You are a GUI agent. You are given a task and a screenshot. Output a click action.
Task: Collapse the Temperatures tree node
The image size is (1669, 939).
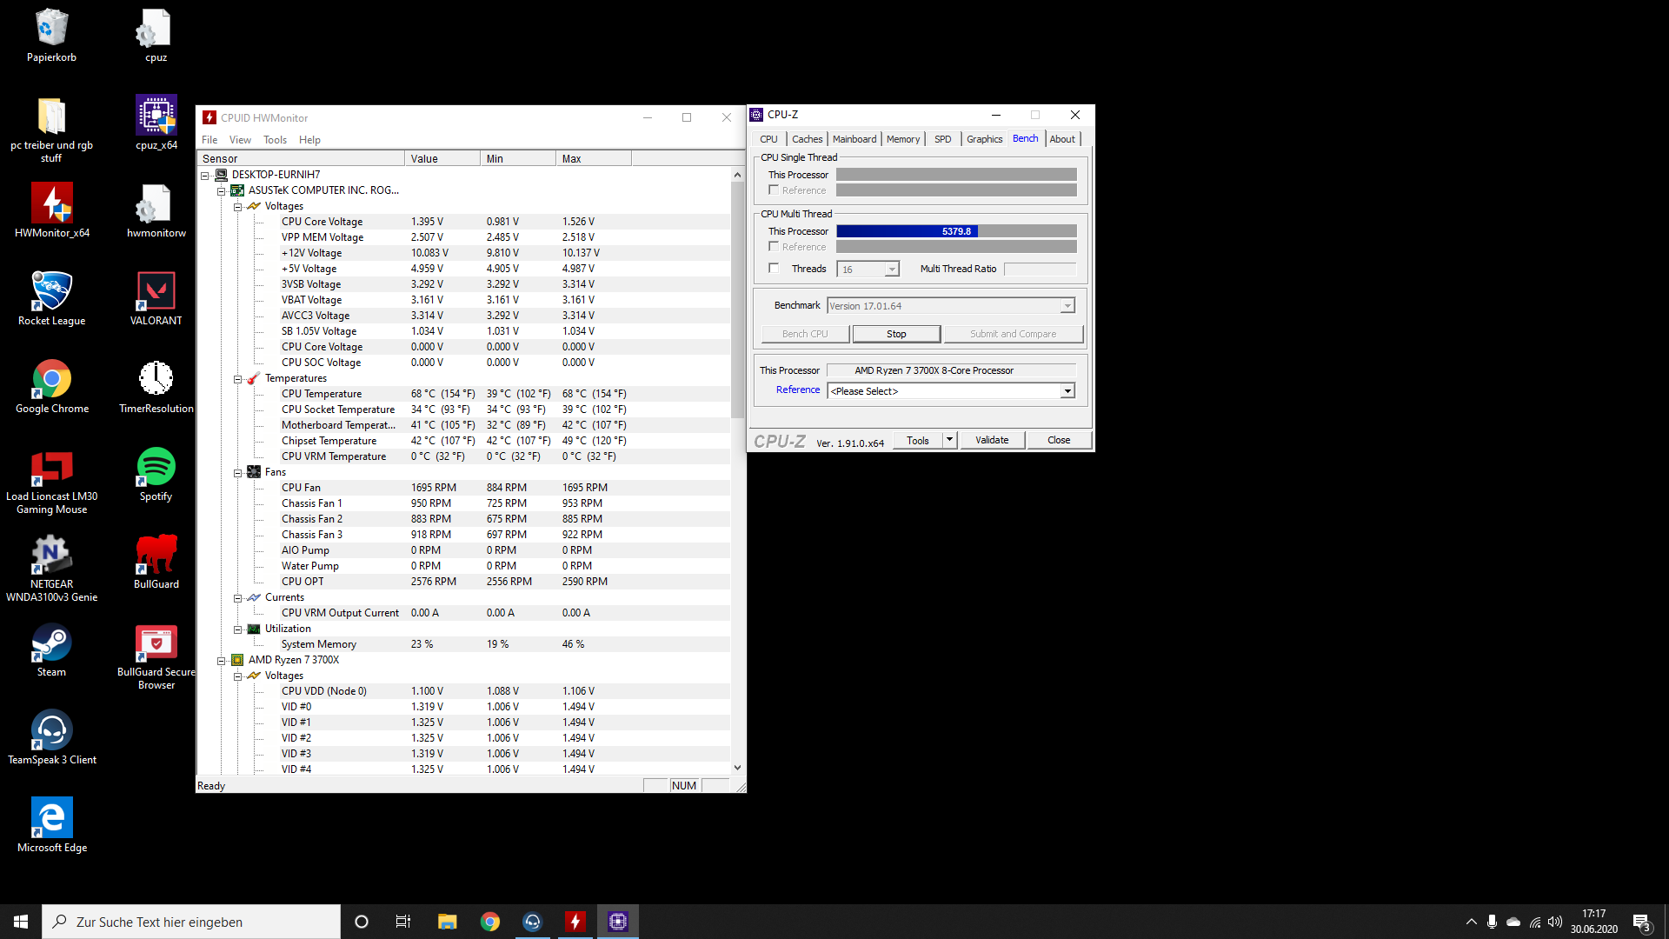[237, 379]
